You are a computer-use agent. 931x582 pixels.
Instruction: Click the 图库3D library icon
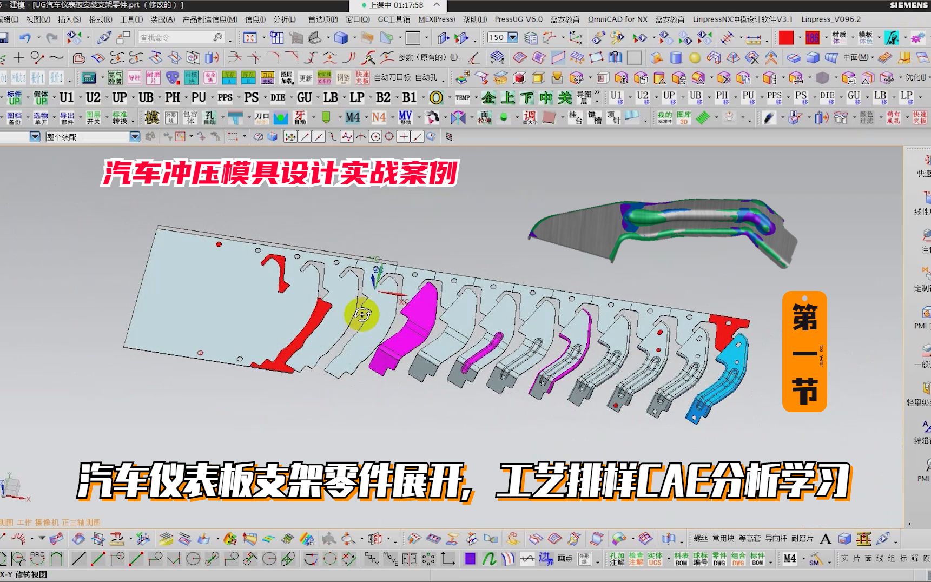point(685,117)
